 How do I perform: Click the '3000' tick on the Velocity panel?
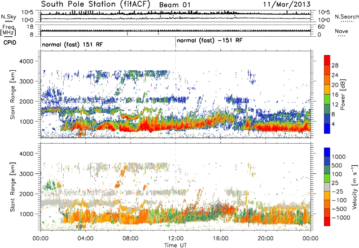click(x=26, y=174)
